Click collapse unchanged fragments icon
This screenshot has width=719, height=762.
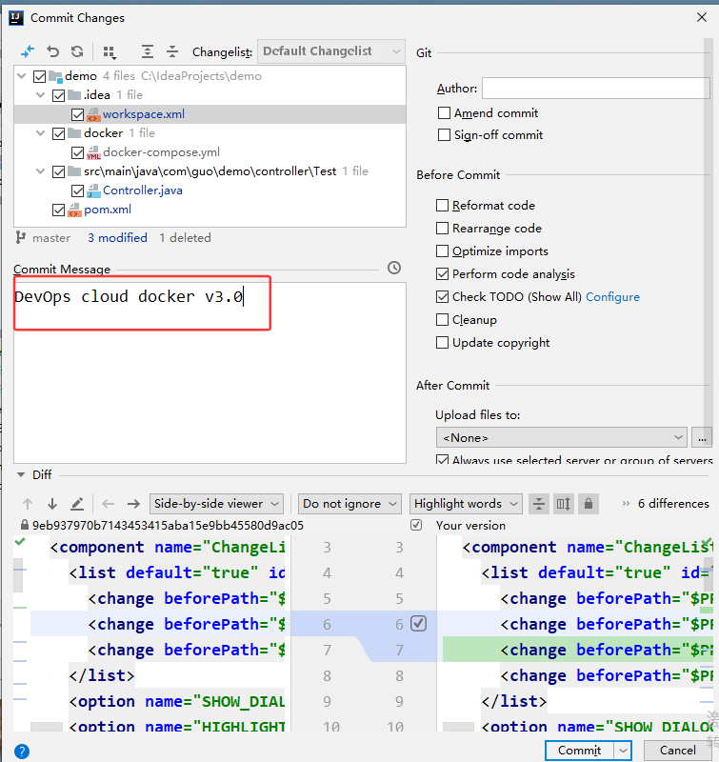(539, 504)
